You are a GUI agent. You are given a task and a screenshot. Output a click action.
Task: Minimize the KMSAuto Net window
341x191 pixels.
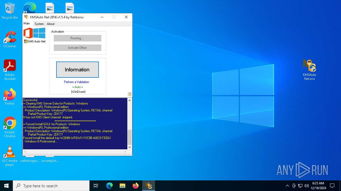pos(102,17)
